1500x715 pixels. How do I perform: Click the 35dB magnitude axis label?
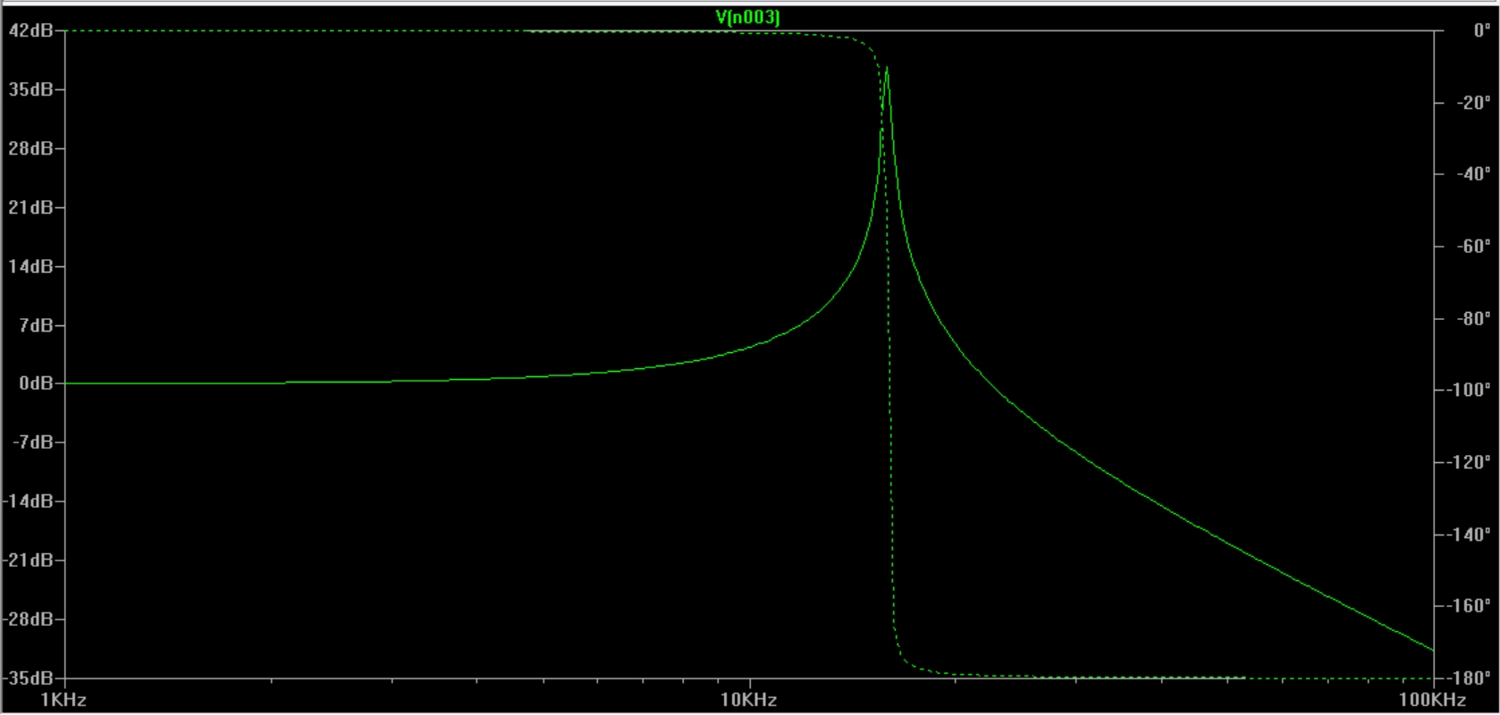pyautogui.click(x=30, y=89)
